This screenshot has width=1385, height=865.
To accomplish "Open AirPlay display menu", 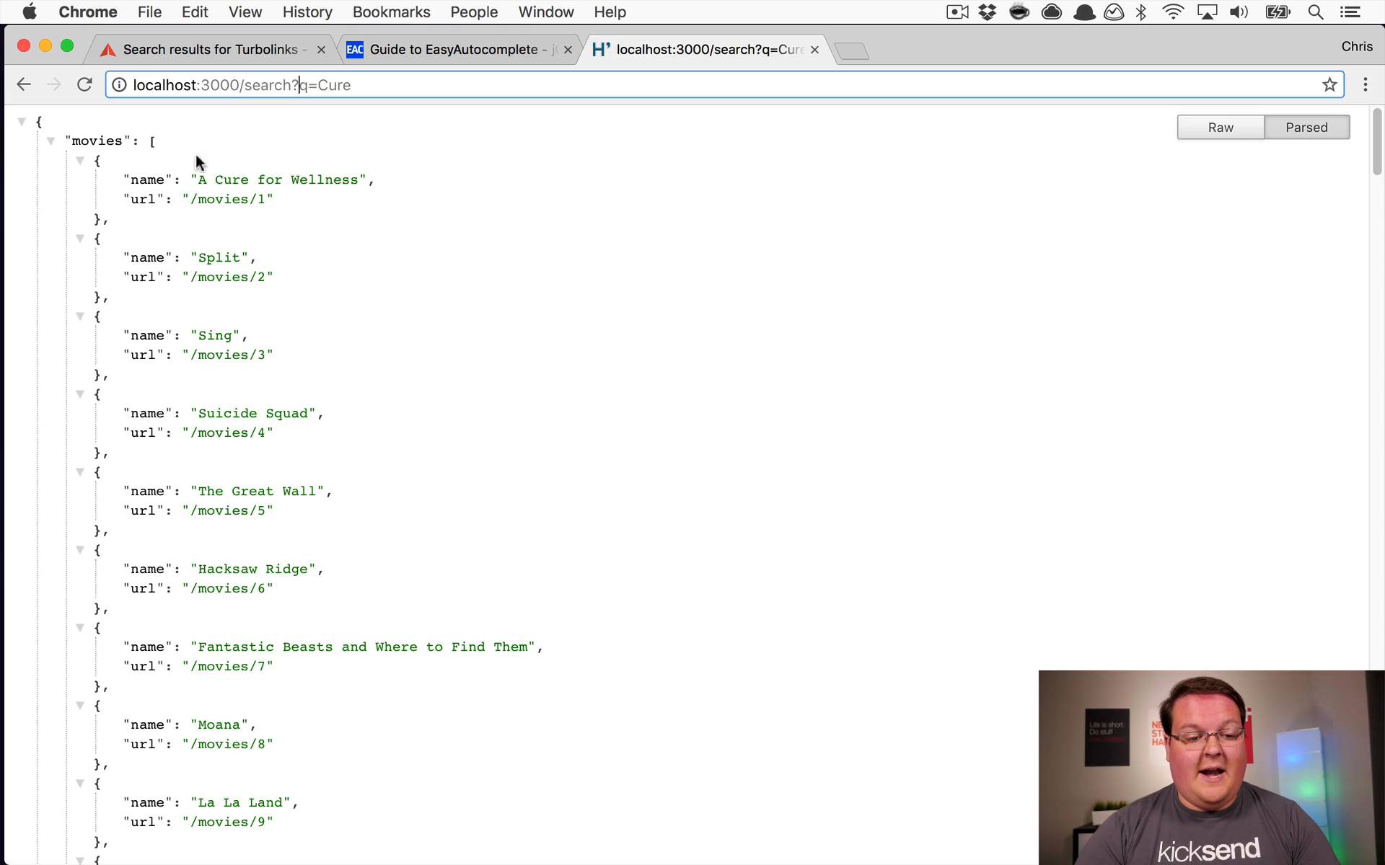I will [1207, 12].
